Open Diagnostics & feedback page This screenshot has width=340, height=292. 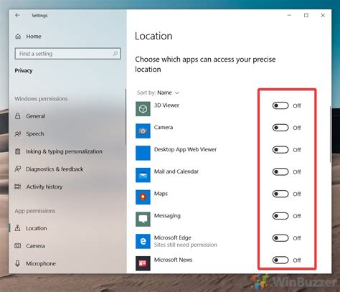coord(55,169)
